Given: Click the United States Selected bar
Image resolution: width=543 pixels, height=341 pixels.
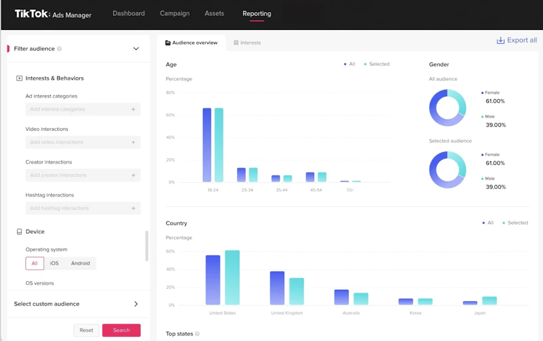Looking at the screenshot, I should click(x=232, y=277).
